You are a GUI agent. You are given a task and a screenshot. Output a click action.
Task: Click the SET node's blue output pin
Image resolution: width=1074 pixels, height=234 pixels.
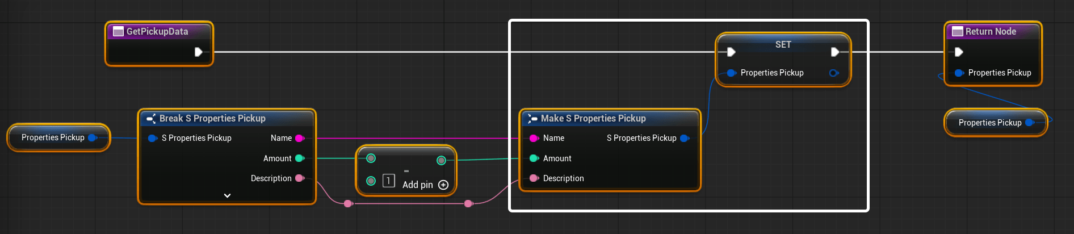pyautogui.click(x=833, y=73)
